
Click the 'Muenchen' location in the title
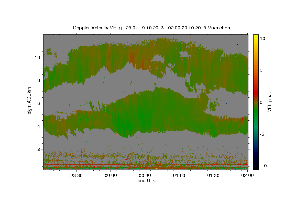tap(219, 28)
